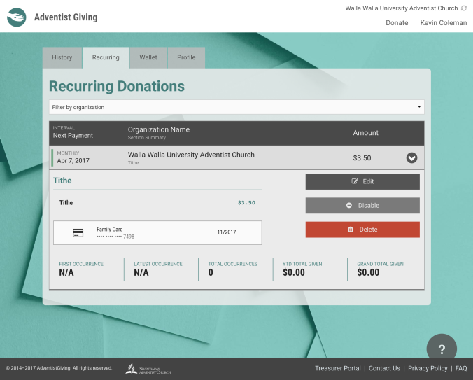Image resolution: width=473 pixels, height=380 pixels.
Task: Click the Next Payment column header
Action: tap(73, 136)
